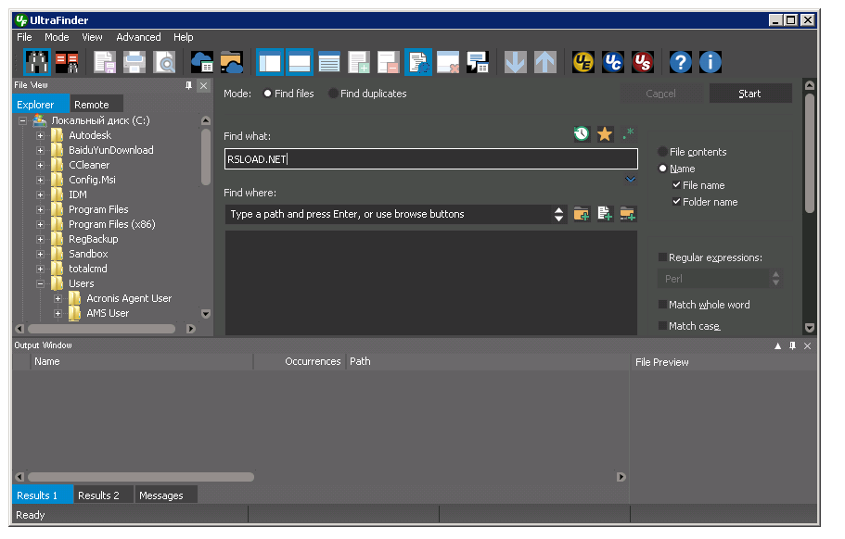The height and width of the screenshot is (539, 845).
Task: Click the up arrow toolbar icon
Action: click(x=544, y=62)
